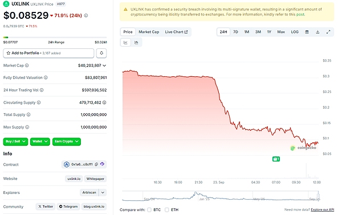Viewport: 342px width, 215px height.
Task: Copy the contract address
Action: [x=96, y=164]
